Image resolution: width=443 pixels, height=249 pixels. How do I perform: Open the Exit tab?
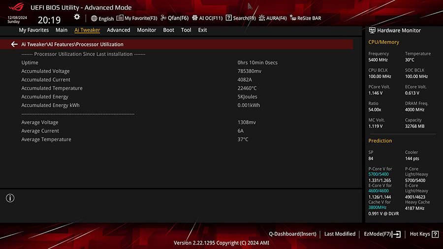point(202,30)
